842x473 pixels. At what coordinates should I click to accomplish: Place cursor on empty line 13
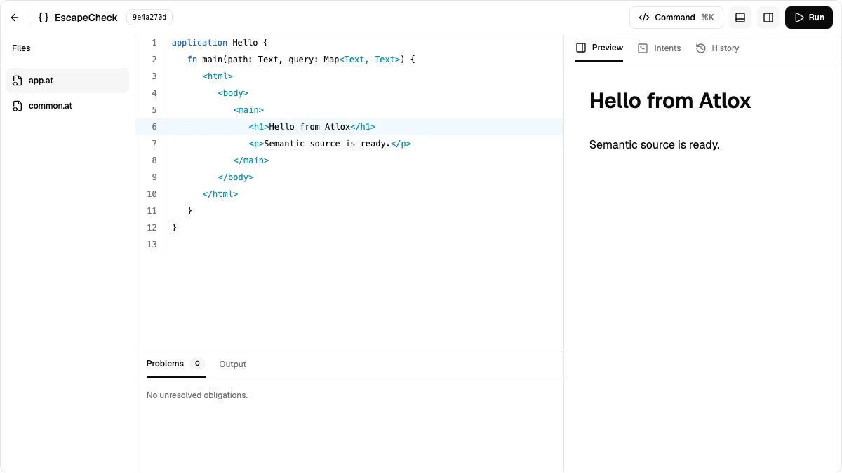tap(363, 245)
